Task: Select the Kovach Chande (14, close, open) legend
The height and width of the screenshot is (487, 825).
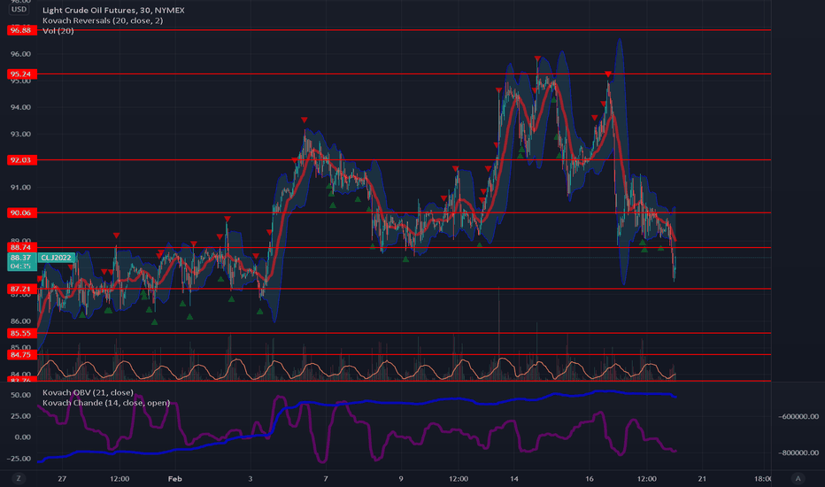Action: click(106, 403)
